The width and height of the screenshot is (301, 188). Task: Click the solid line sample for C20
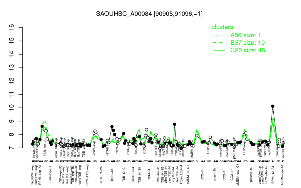(x=219, y=50)
